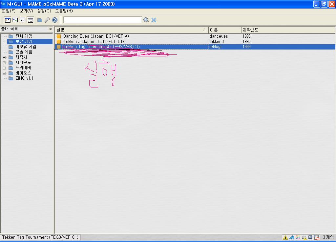
Task: Select the 바이오스 folder label
Action: (23, 73)
